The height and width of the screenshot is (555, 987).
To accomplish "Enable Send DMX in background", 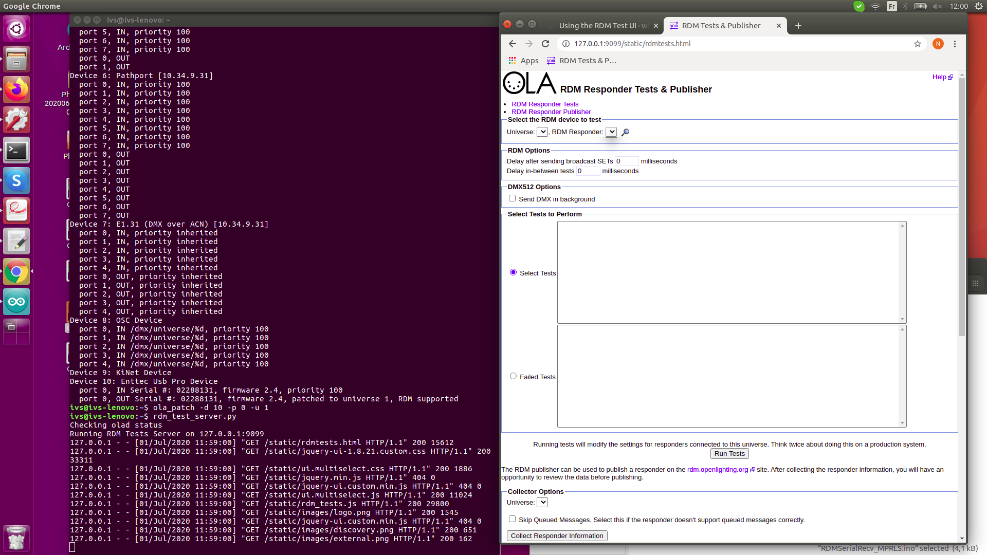I will pos(512,198).
